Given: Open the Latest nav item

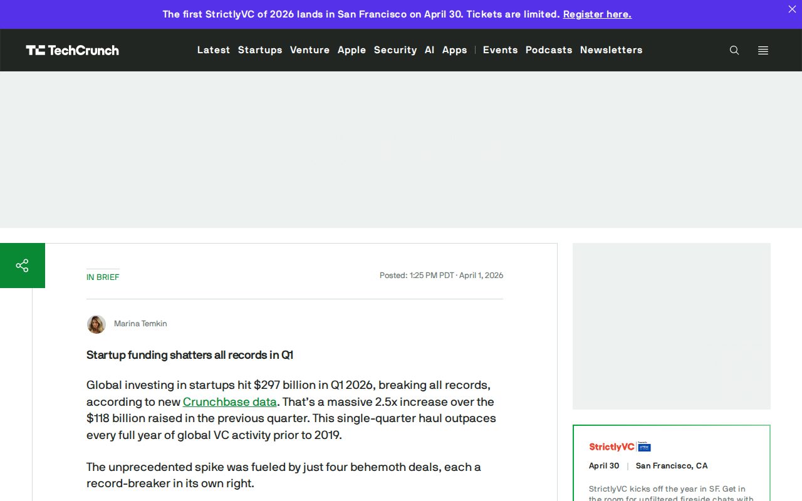Looking at the screenshot, I should pyautogui.click(x=214, y=50).
